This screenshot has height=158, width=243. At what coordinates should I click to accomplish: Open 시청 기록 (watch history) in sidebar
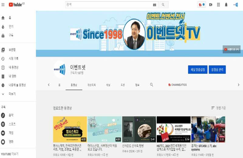tap(13, 59)
